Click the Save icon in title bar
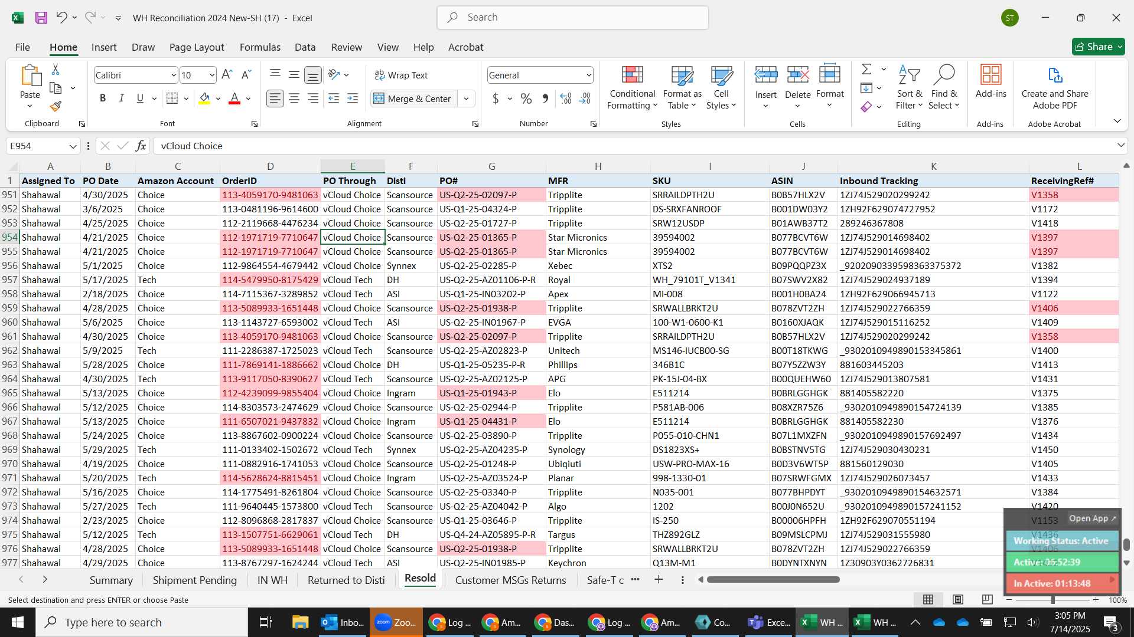This screenshot has width=1134, height=637. [x=41, y=18]
